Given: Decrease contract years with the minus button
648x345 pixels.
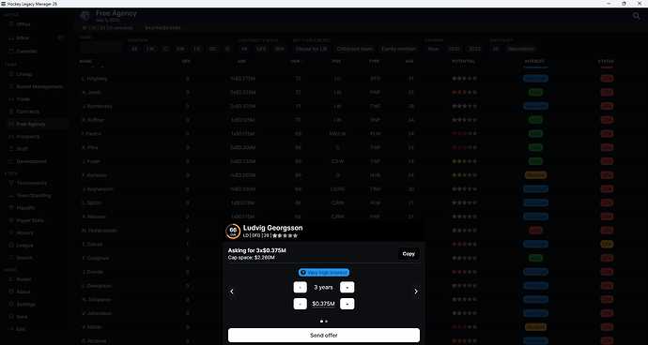Looking at the screenshot, I should click(301, 288).
